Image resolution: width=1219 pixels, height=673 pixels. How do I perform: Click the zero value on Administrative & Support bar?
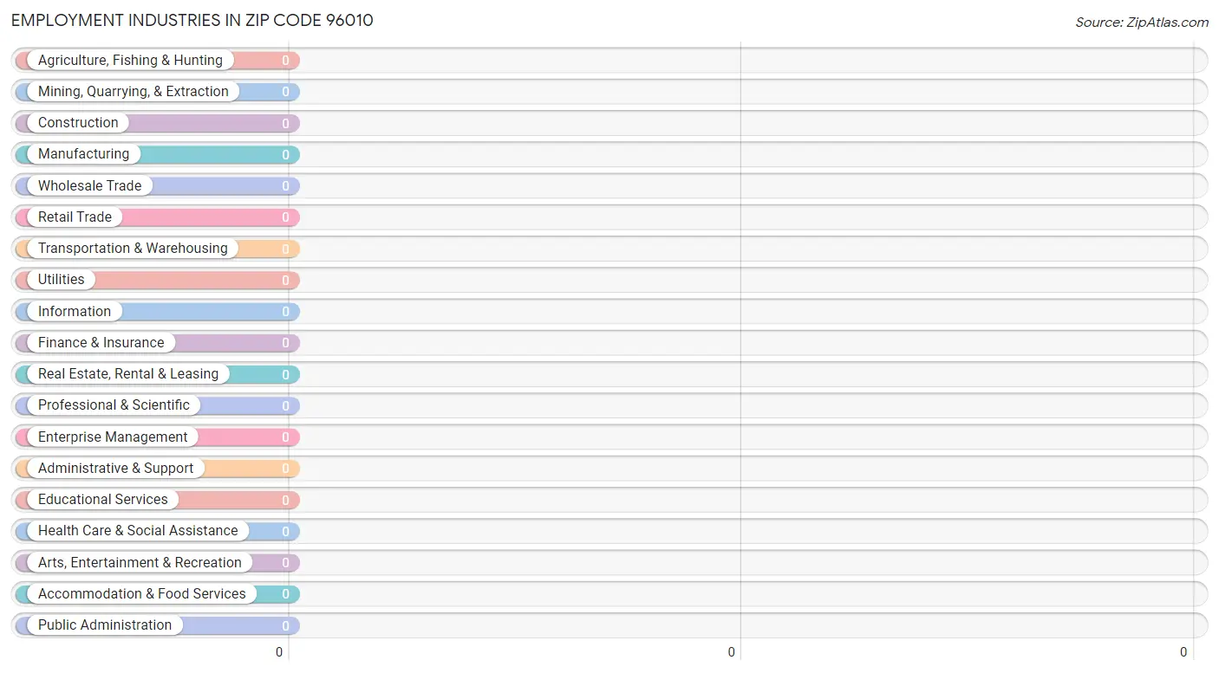pyautogui.click(x=286, y=469)
